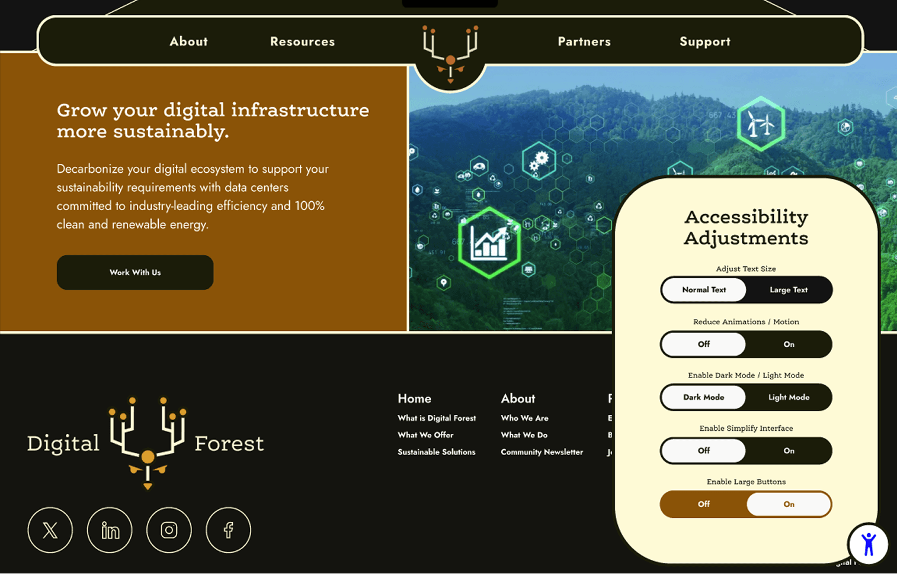
Task: Open What We Do link
Action: [x=524, y=435]
